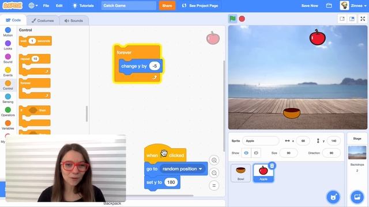Click the apple sprite on the stage
The width and height of the screenshot is (369, 207).
[x=317, y=37]
